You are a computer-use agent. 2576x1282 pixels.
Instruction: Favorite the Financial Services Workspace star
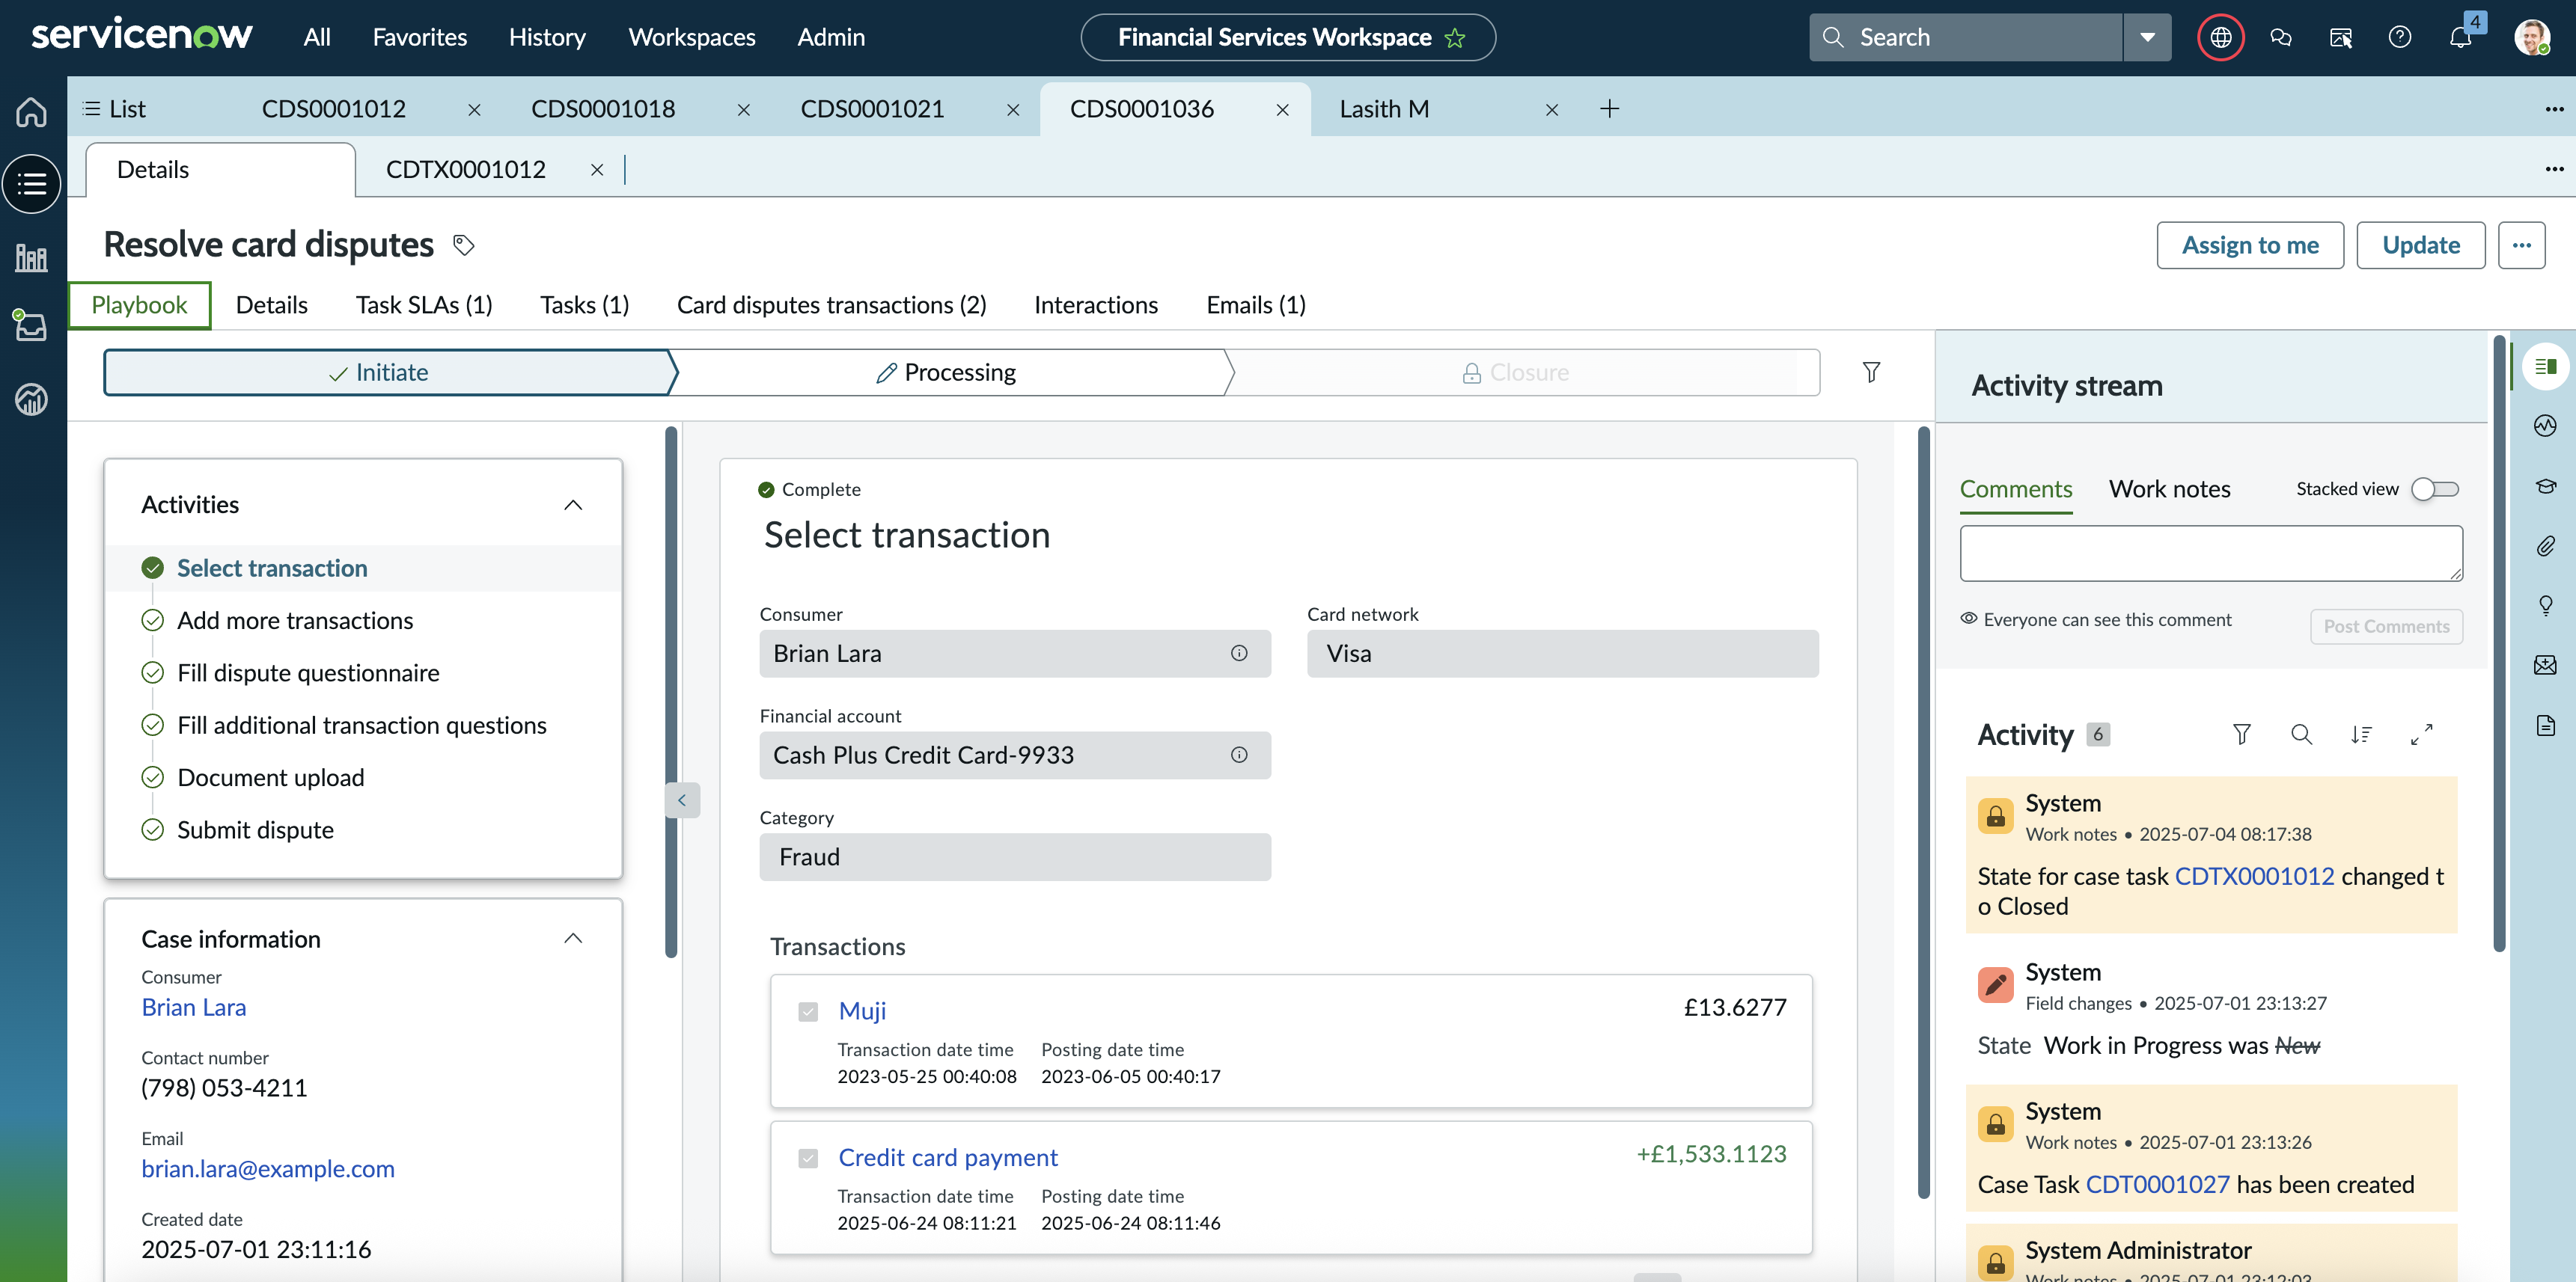1455,38
